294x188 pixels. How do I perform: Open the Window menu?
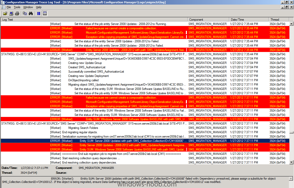[x=28, y=7]
